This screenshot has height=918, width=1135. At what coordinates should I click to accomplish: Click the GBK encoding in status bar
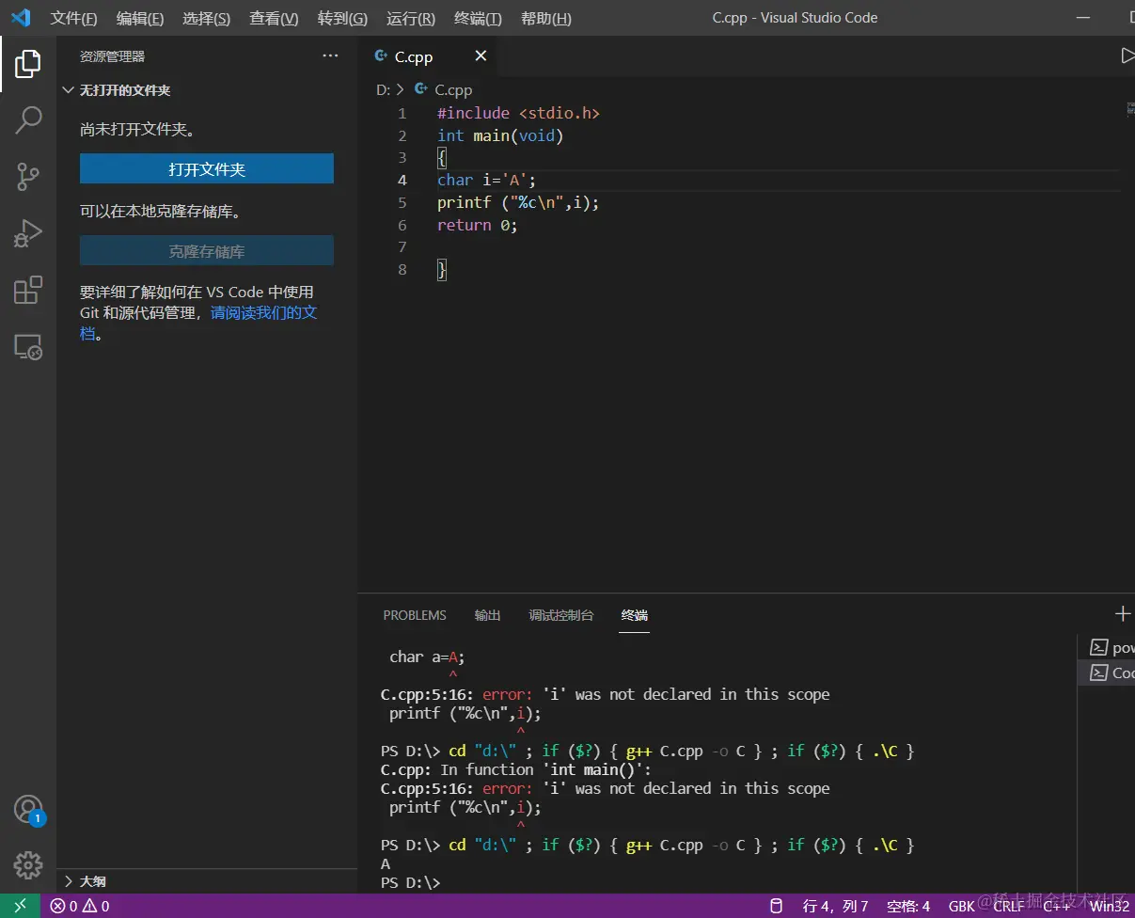tap(962, 906)
